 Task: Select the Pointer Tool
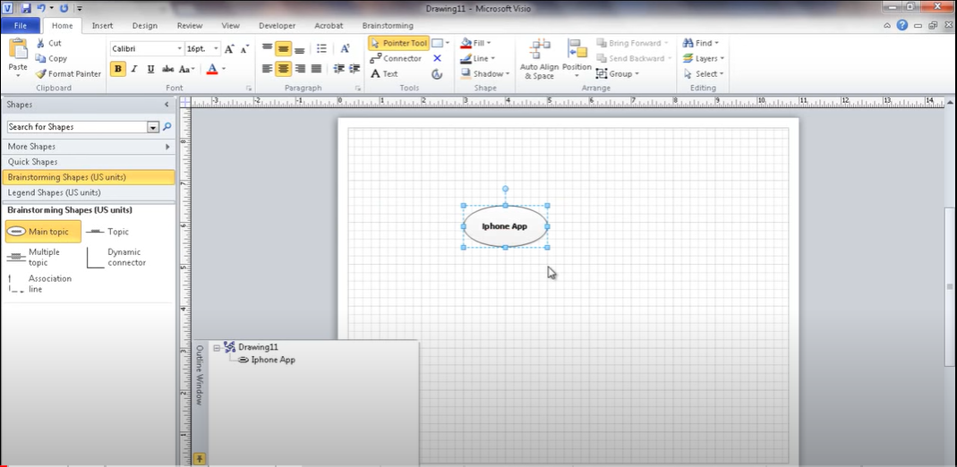click(398, 43)
